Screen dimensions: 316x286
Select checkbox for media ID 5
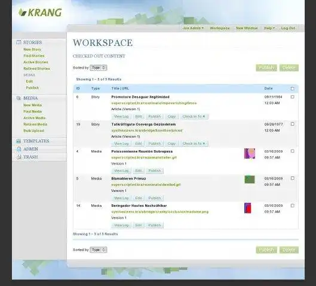(x=293, y=178)
